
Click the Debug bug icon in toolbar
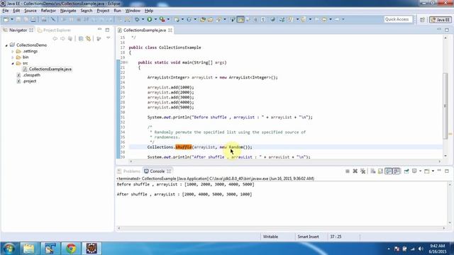137,19
